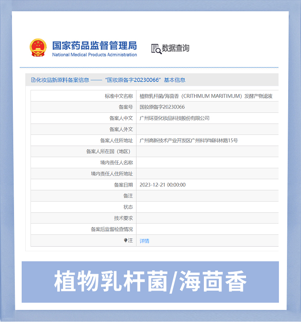This screenshot has width=301, height=322.
Task: Click the 备案人所在国（地区） row label
Action: click(x=109, y=152)
